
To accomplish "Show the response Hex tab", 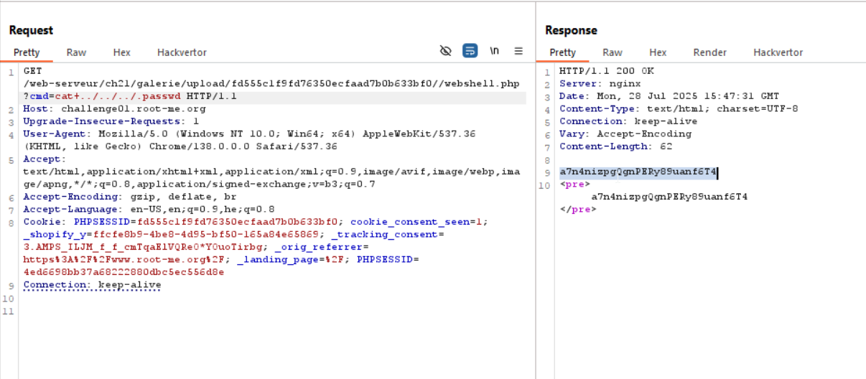I will (x=657, y=52).
